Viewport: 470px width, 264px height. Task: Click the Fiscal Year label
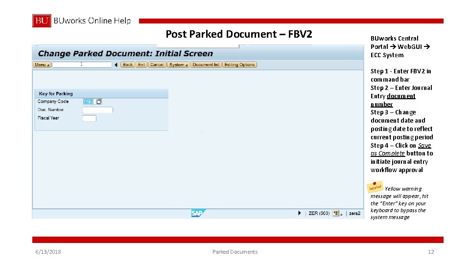pyautogui.click(x=48, y=118)
